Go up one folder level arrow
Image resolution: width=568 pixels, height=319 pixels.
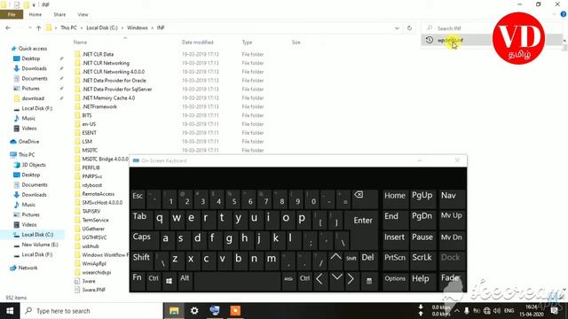[x=38, y=27]
